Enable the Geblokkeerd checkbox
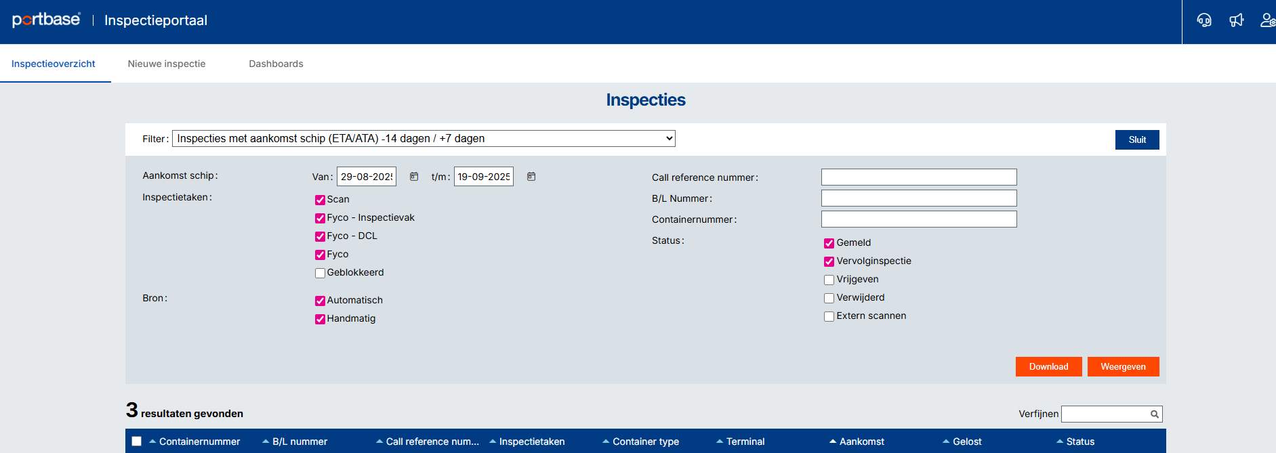 (320, 273)
